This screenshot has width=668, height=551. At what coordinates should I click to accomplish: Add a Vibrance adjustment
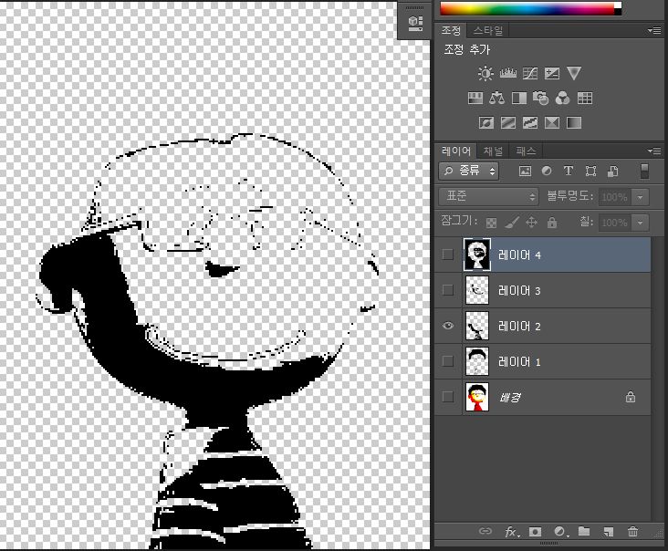click(574, 73)
